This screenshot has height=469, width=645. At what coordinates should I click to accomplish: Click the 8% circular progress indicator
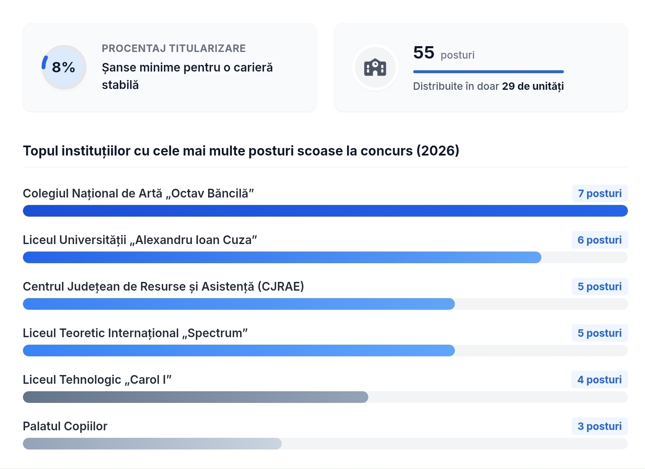click(64, 67)
